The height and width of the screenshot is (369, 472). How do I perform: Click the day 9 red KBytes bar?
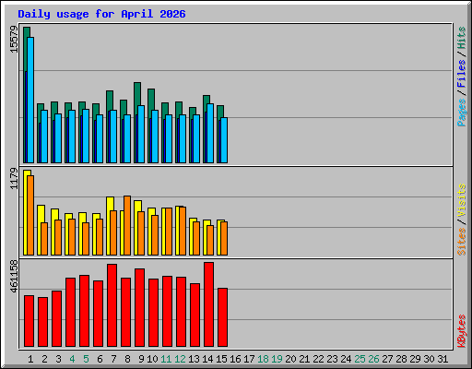tap(139, 307)
